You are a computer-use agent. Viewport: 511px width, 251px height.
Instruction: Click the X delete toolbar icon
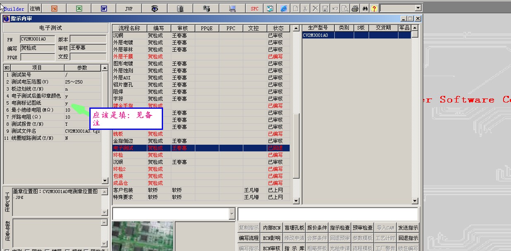click(x=315, y=8)
